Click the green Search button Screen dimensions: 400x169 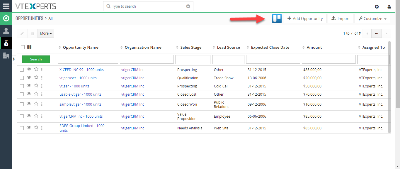click(x=36, y=59)
